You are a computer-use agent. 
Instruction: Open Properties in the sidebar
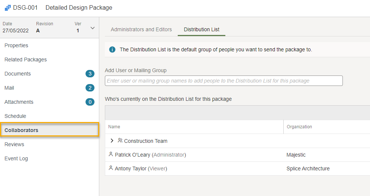pos(16,45)
